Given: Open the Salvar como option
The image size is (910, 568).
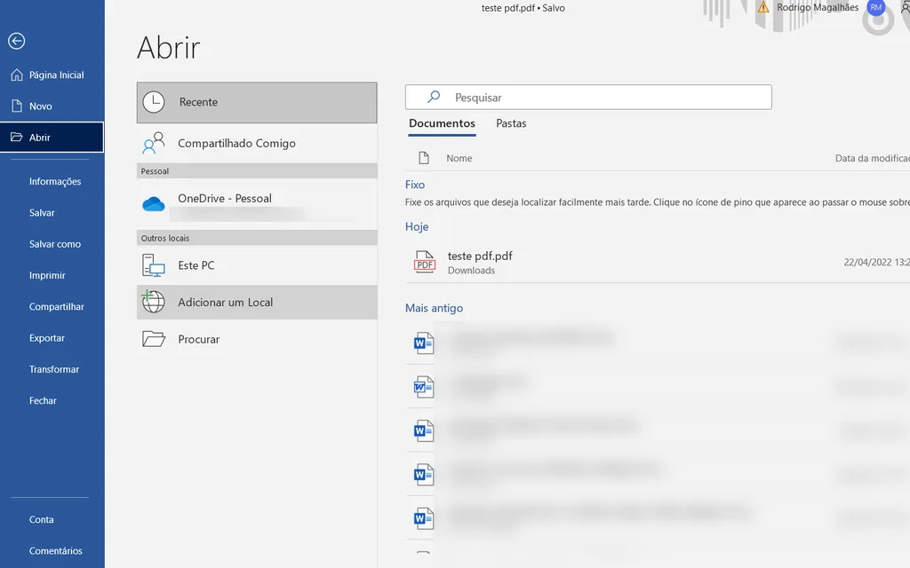Looking at the screenshot, I should 53,244.
